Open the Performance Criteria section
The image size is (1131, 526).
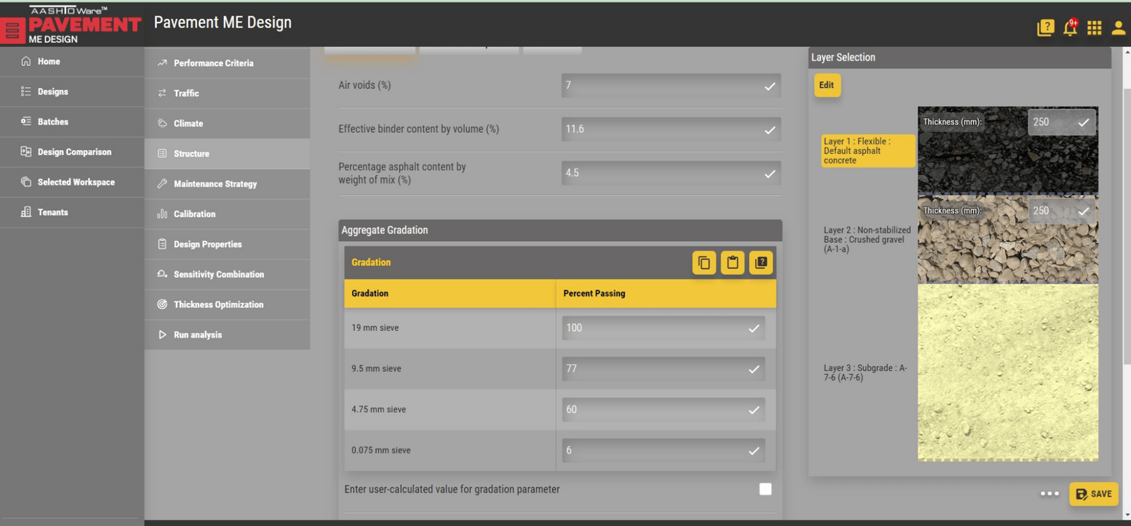pos(227,63)
